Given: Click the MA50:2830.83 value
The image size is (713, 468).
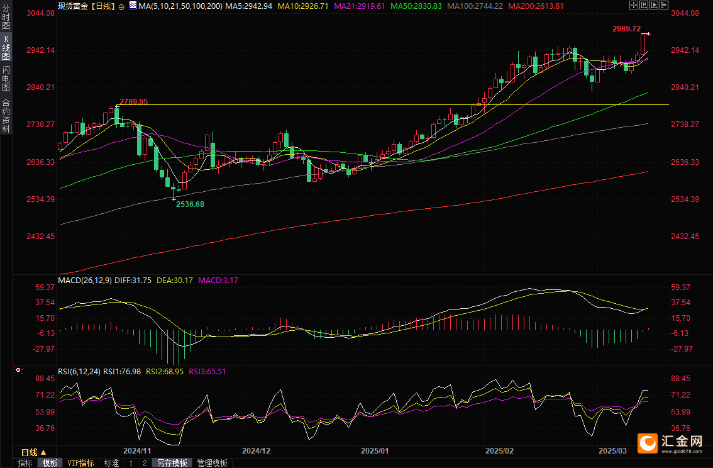Looking at the screenshot, I should (416, 6).
